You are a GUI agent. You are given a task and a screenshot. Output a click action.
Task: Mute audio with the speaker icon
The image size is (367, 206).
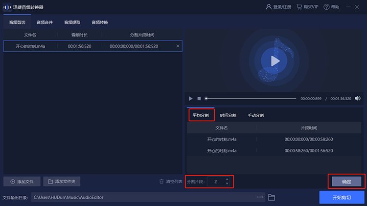point(358,98)
